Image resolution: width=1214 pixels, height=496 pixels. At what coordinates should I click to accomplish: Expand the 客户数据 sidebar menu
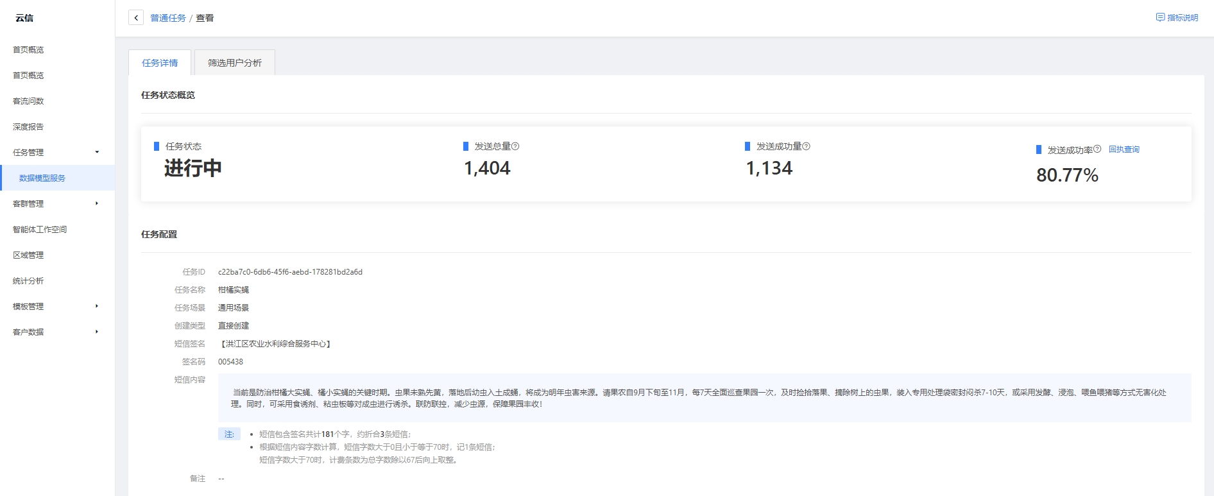click(97, 332)
